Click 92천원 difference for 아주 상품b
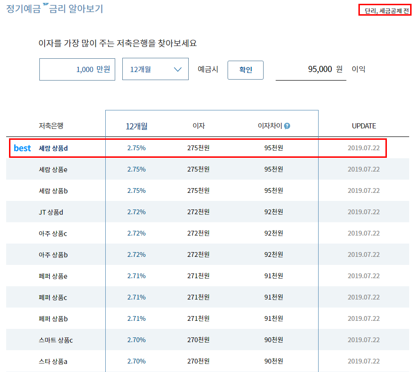This screenshot has width=412, height=372. pos(274,254)
